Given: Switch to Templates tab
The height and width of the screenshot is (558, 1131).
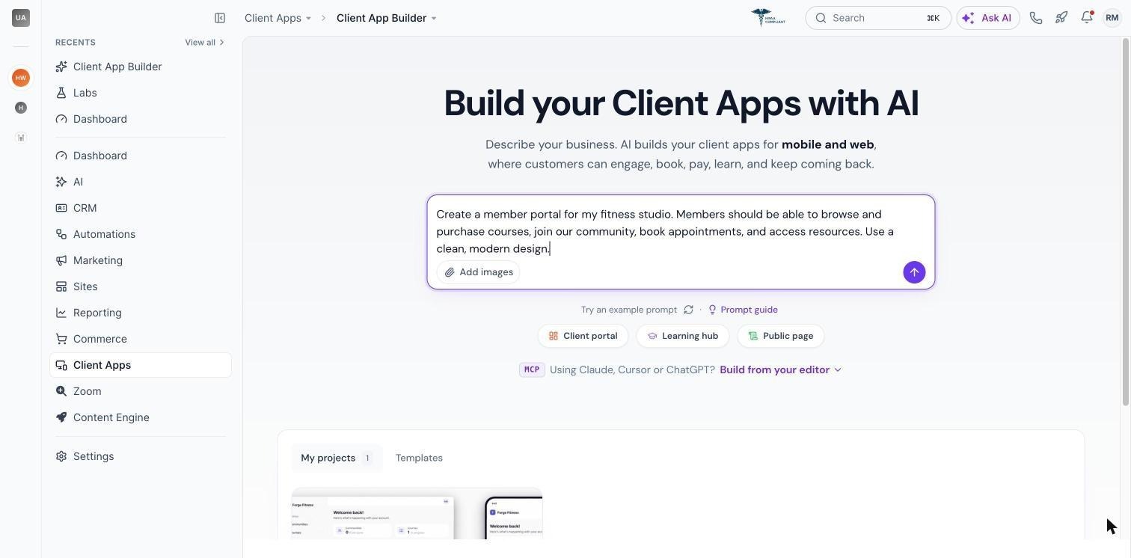Looking at the screenshot, I should (x=419, y=458).
